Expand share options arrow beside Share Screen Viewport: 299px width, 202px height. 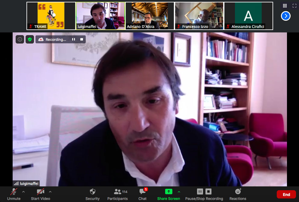[x=179, y=192]
